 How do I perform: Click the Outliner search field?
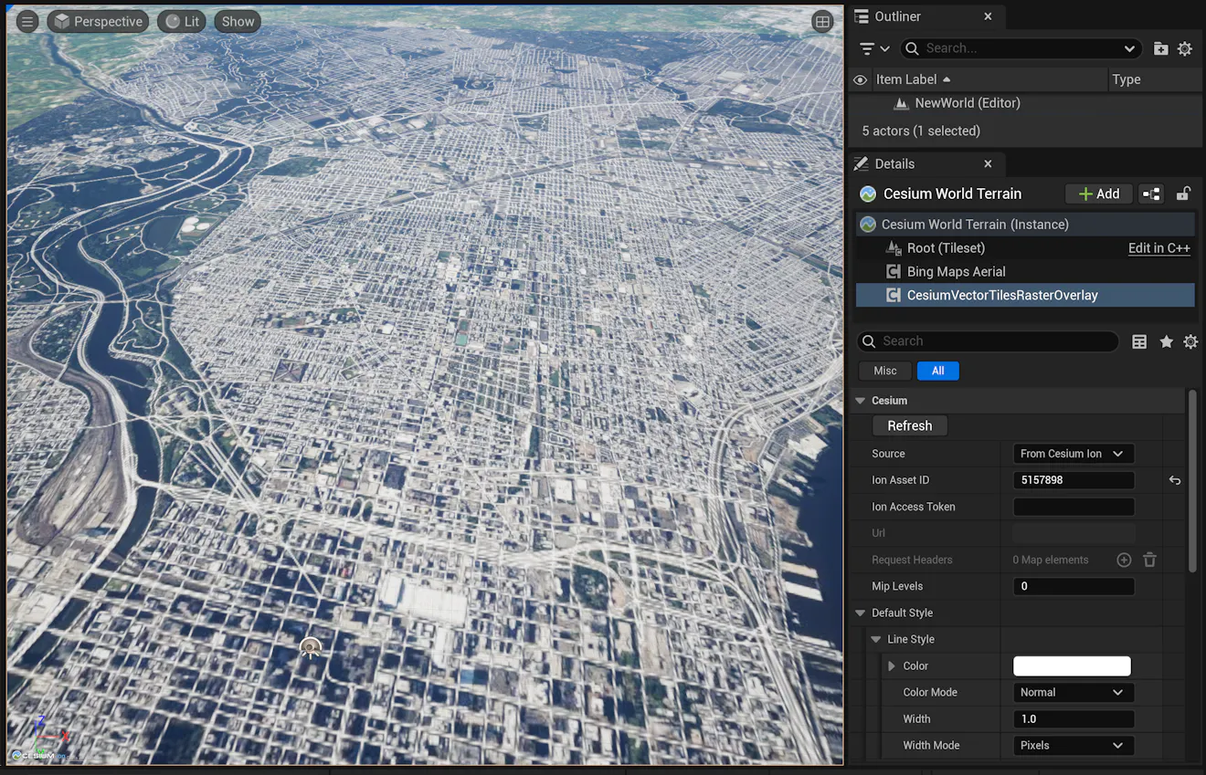click(1021, 48)
